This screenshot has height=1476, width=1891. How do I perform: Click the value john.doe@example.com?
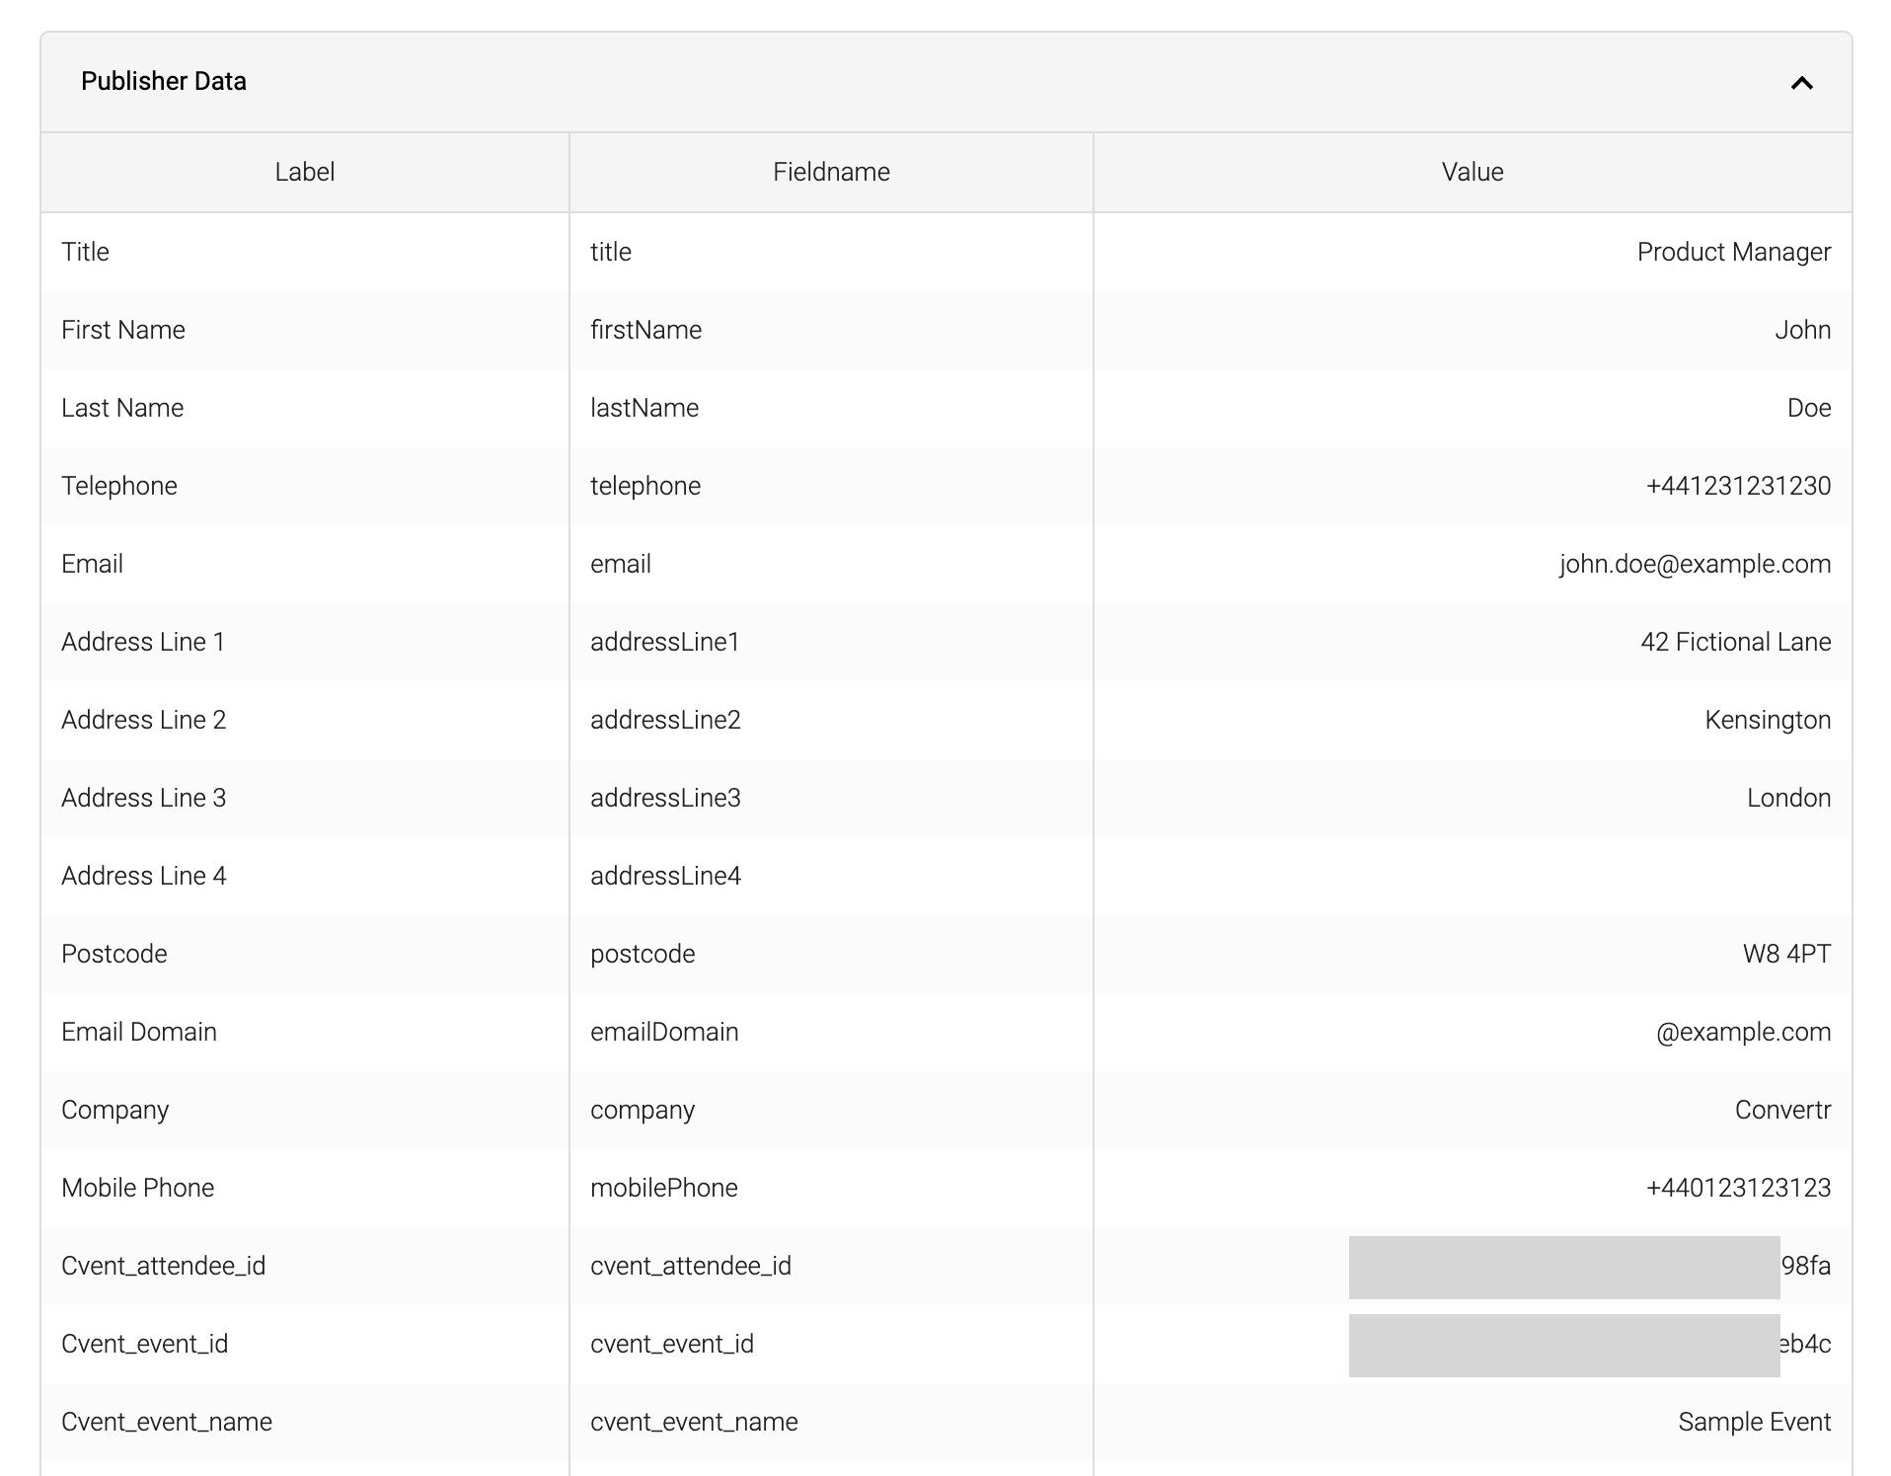click(1696, 564)
